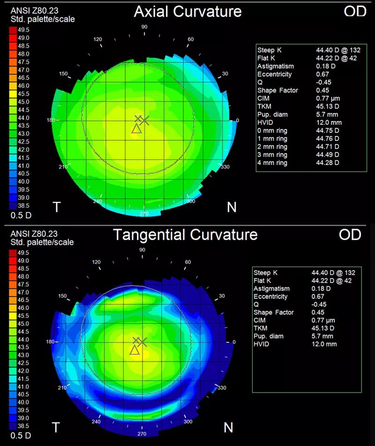This screenshot has width=375, height=446.
Task: Click the large X marker on Tangential map
Action: 142,342
